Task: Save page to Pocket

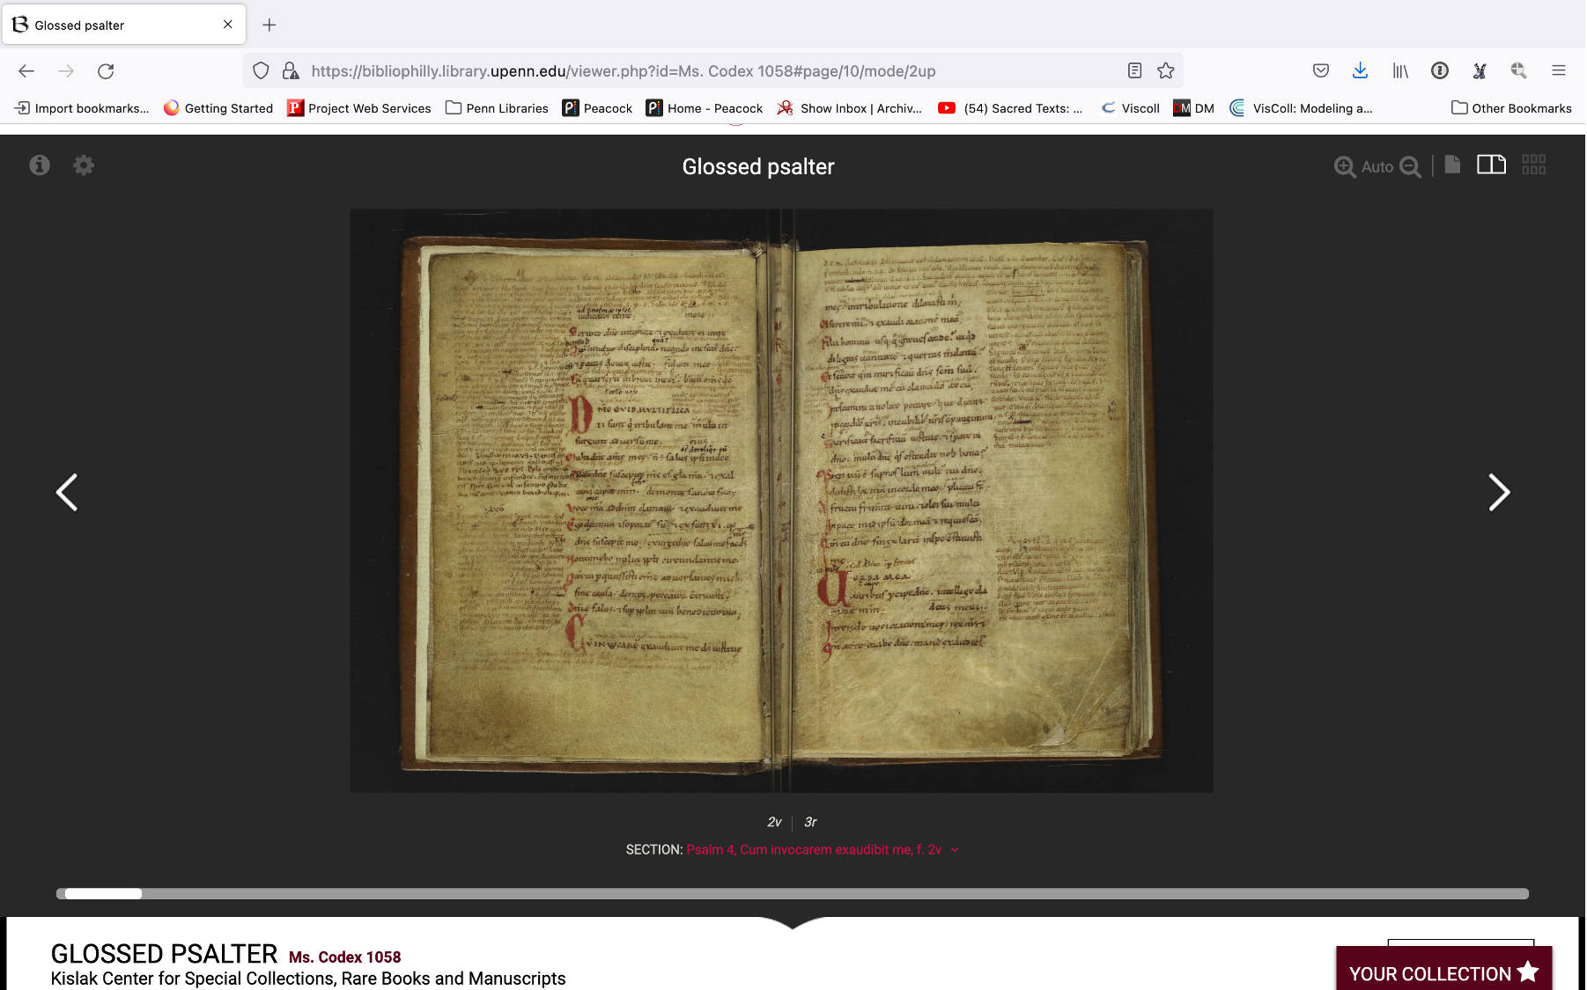Action: 1321,71
